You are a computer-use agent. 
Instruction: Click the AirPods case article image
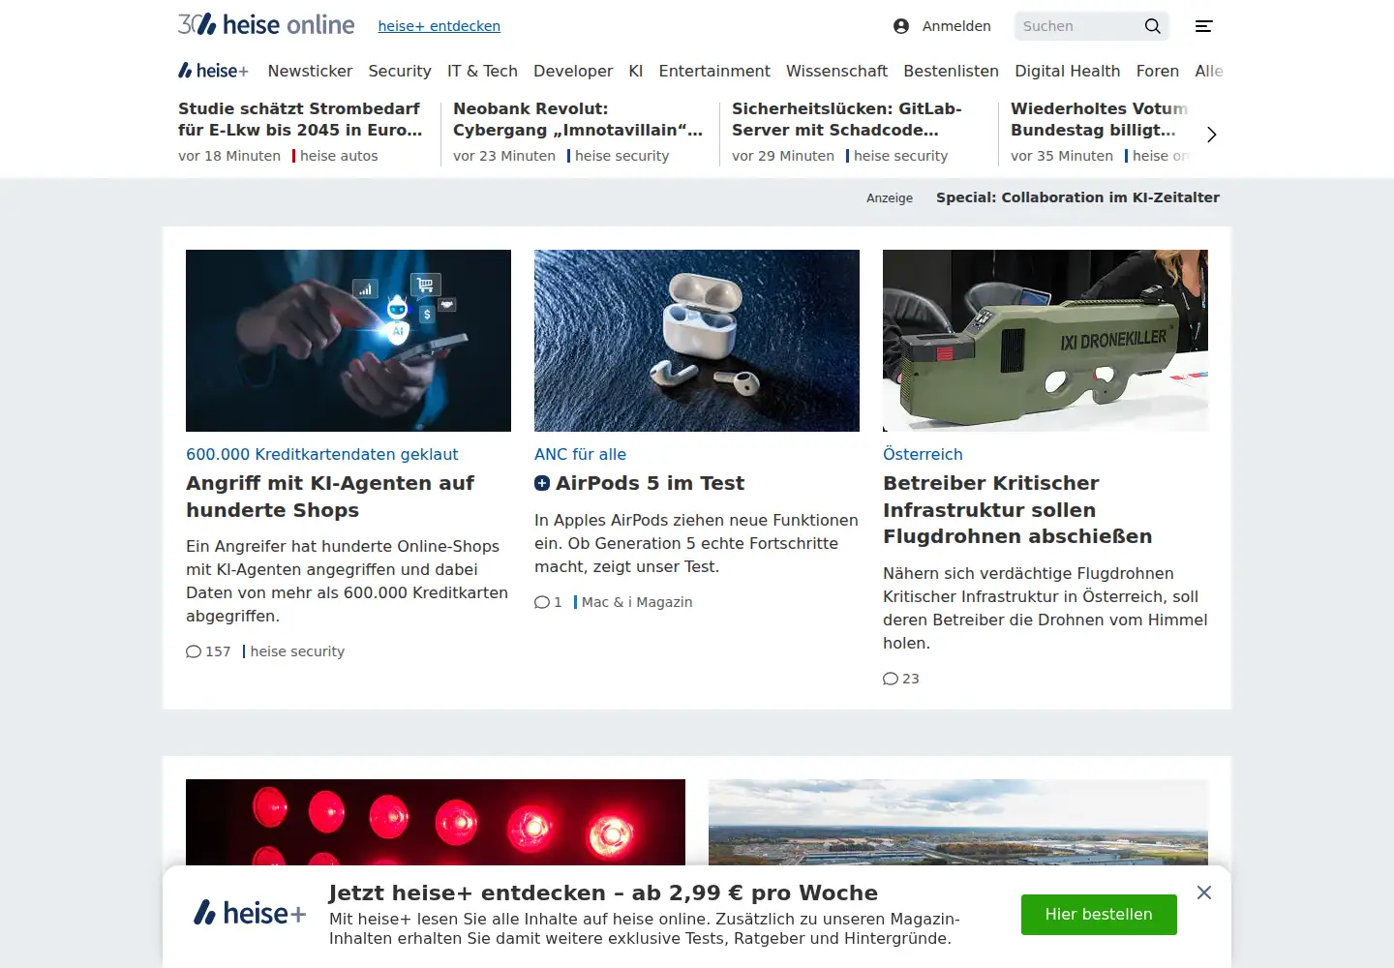(697, 341)
